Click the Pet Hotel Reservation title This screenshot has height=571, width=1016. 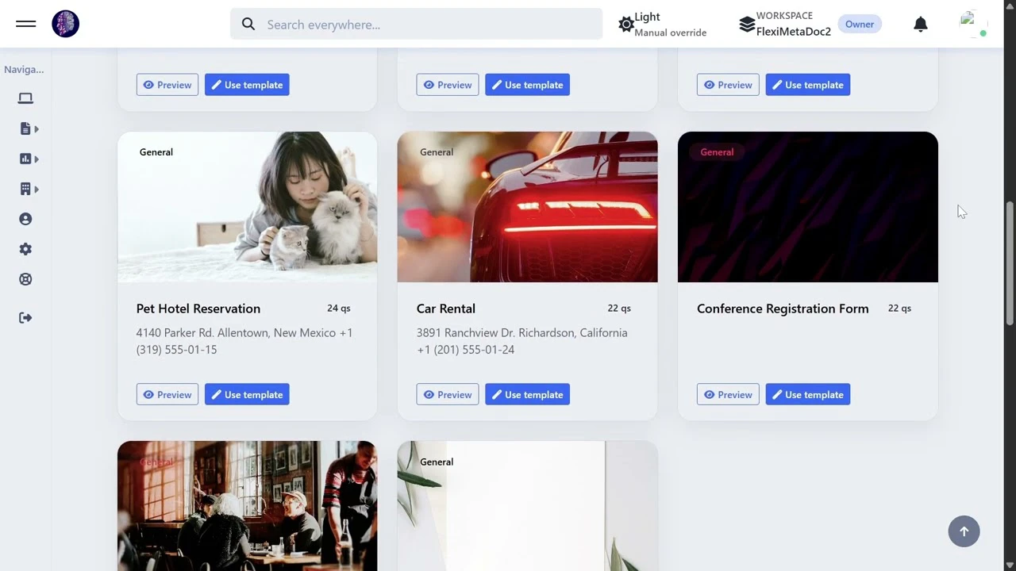point(198,308)
